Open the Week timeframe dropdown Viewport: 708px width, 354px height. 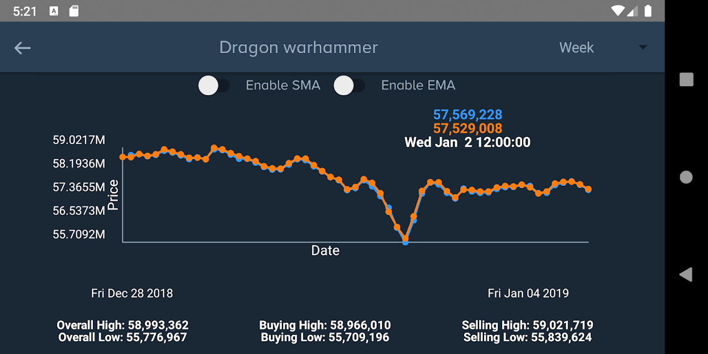(603, 48)
